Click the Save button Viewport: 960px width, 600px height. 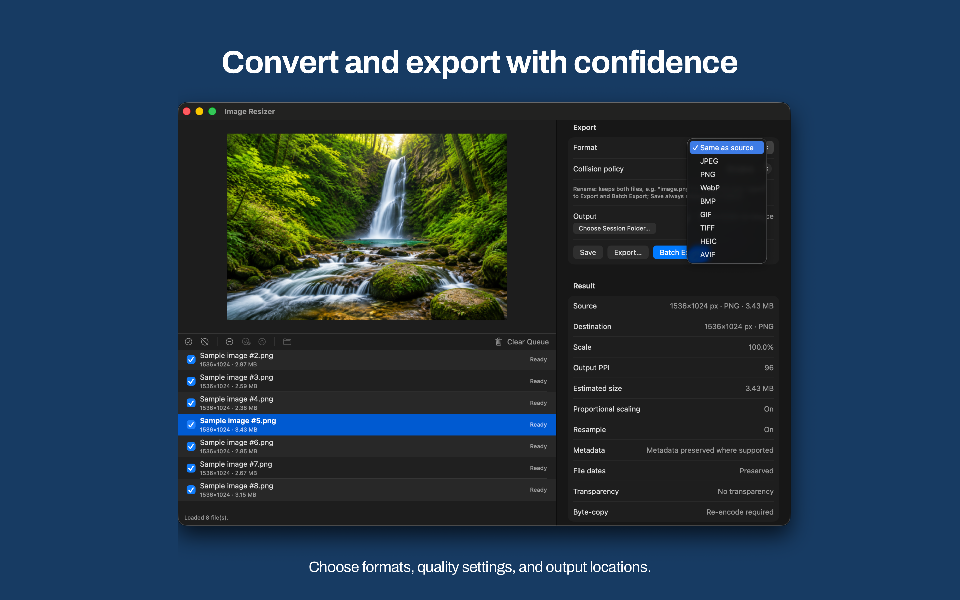[588, 252]
